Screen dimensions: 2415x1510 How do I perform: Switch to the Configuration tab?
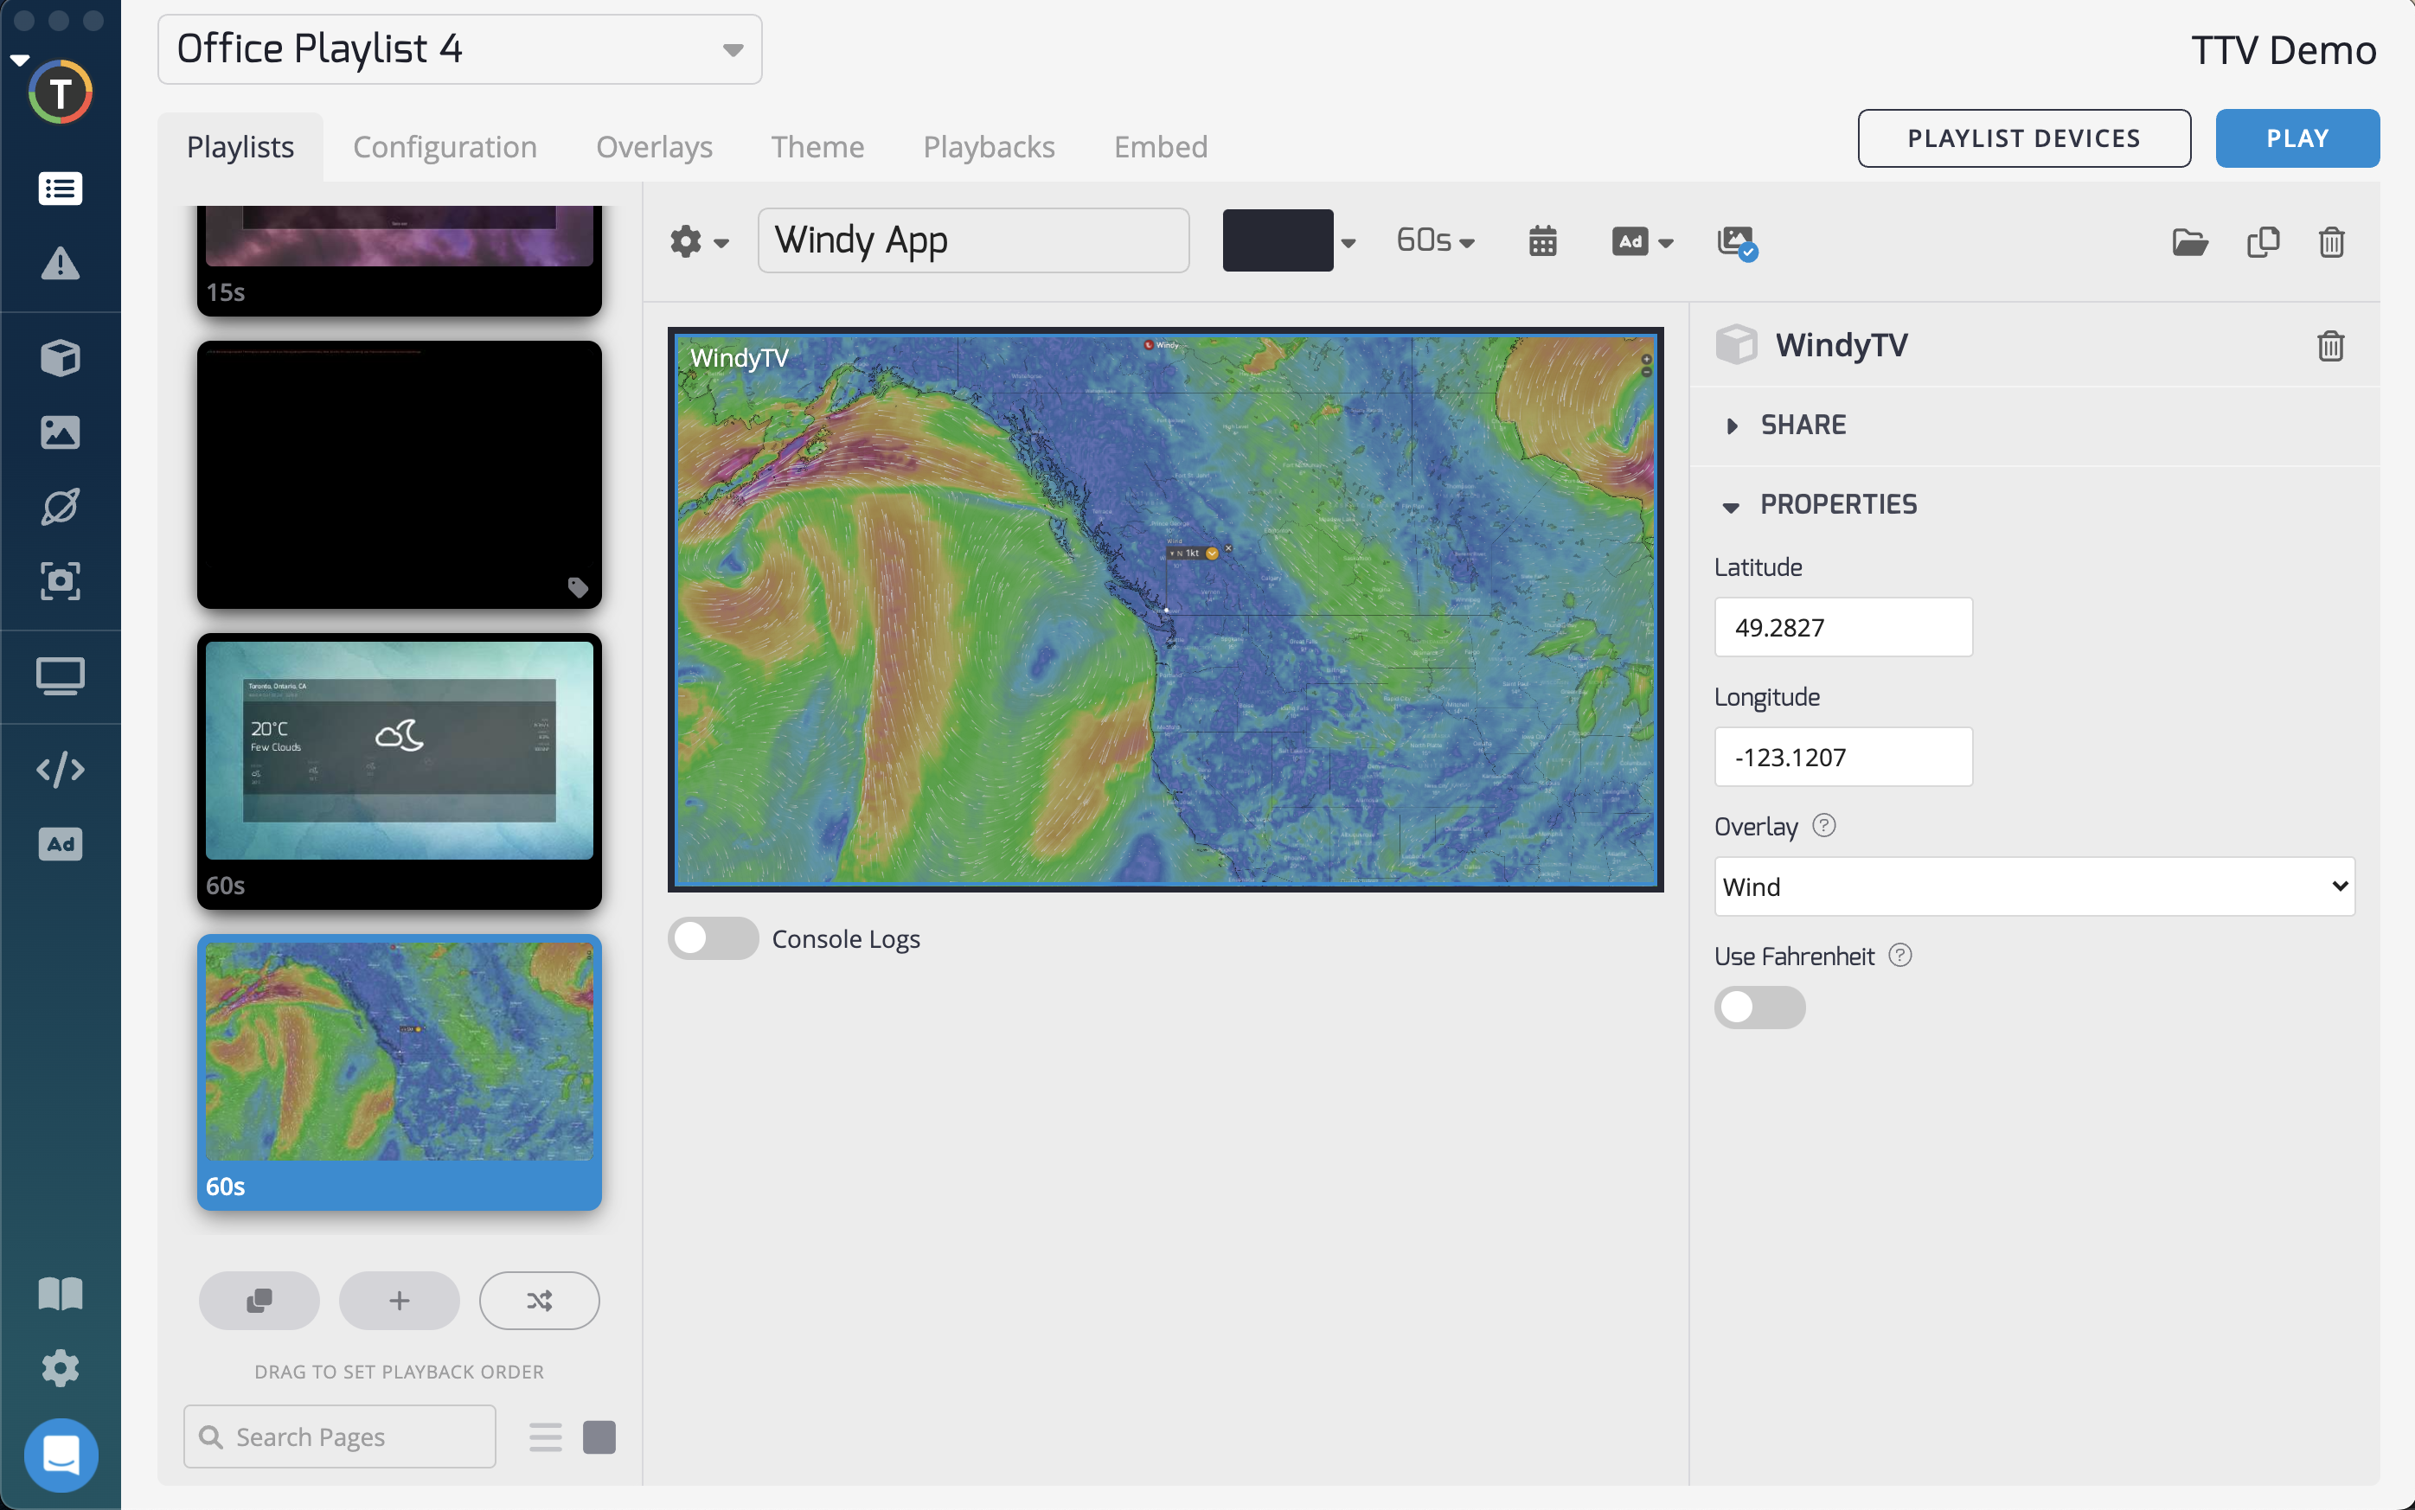tap(445, 147)
